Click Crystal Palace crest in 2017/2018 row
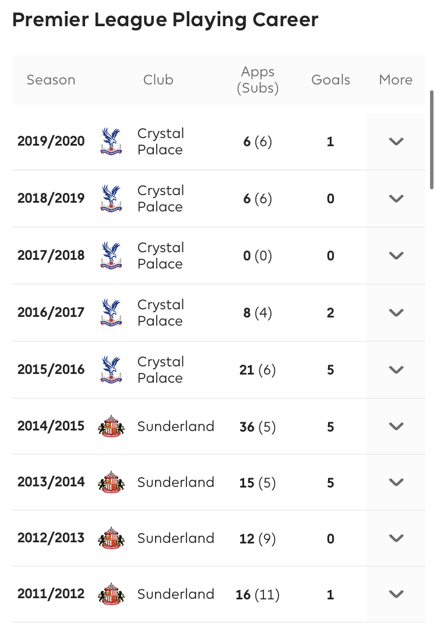Viewport: 437px width, 625px height. pos(111,256)
